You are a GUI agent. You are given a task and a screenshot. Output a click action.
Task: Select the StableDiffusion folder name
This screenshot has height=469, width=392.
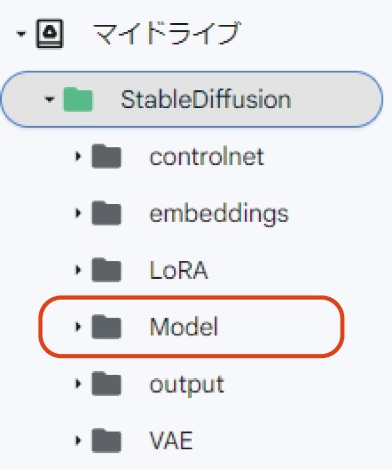(x=206, y=99)
